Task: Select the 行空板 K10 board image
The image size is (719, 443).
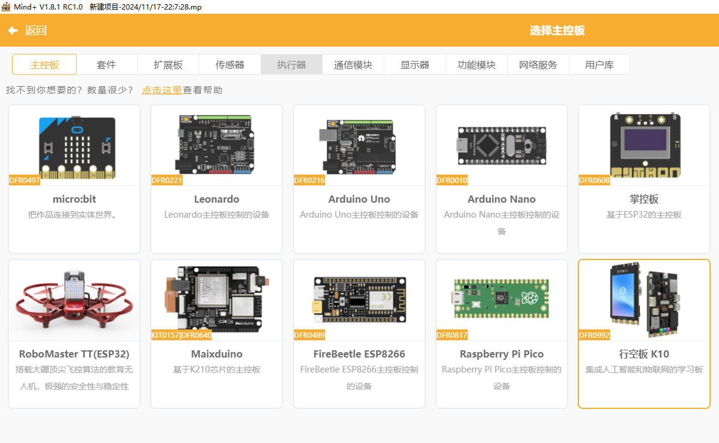Action: pyautogui.click(x=644, y=300)
